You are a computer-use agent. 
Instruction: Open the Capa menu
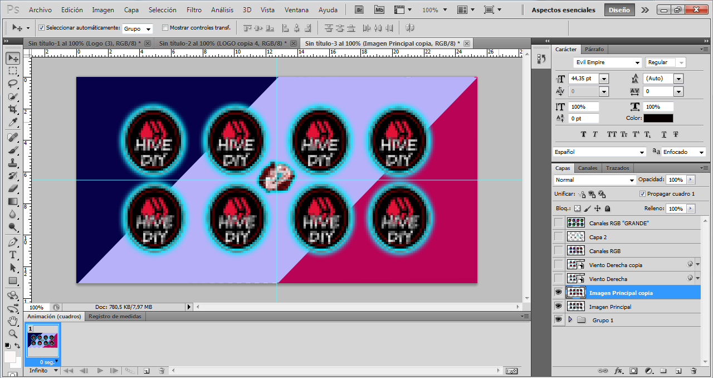(131, 10)
